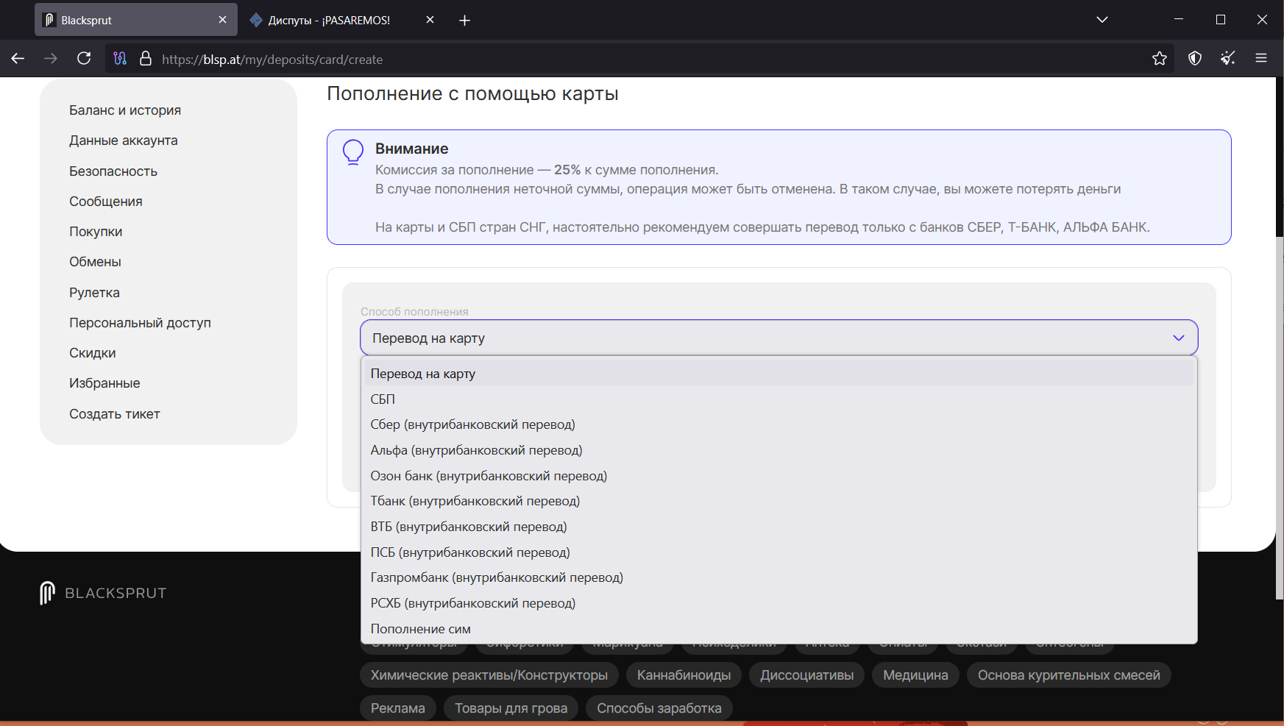Open a new browser tab

tap(464, 21)
